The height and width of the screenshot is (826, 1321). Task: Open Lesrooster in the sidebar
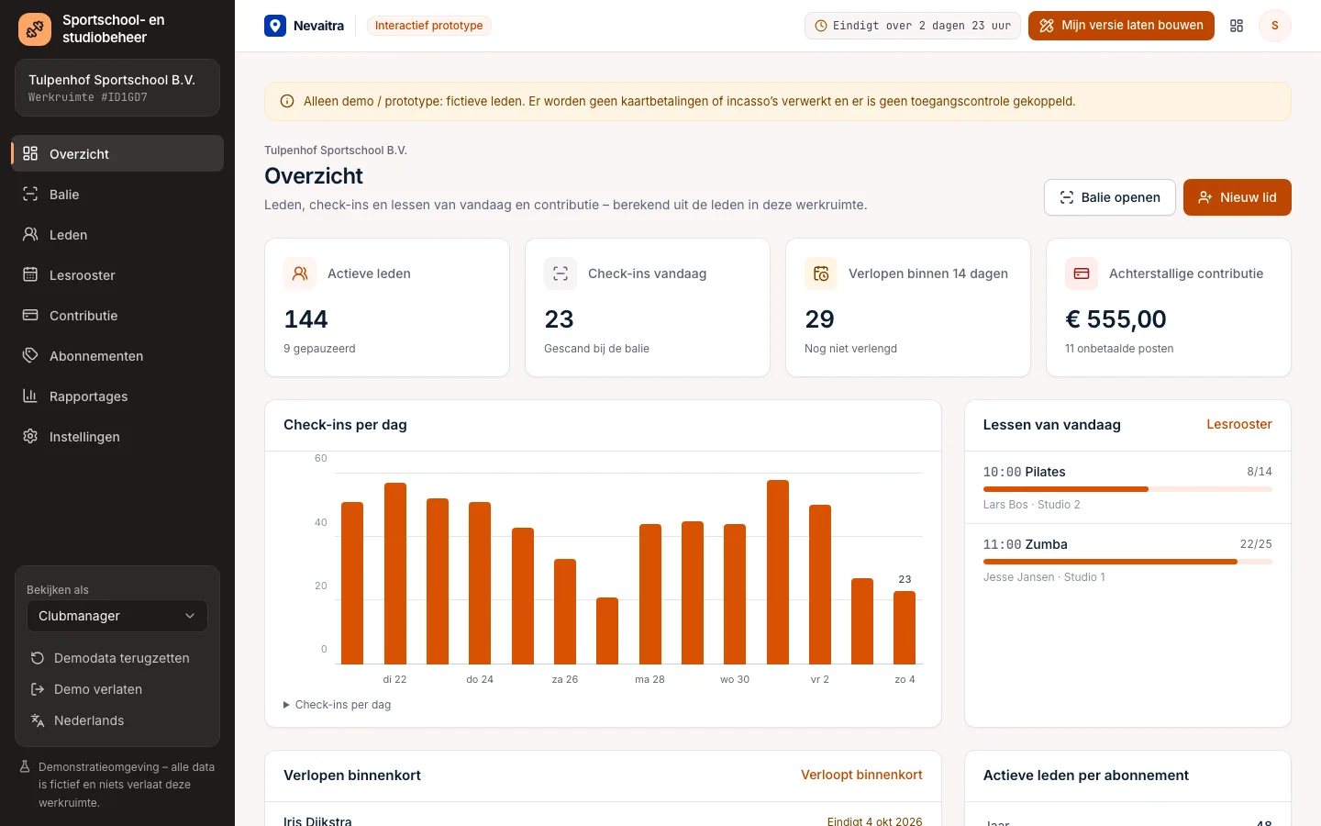point(117,274)
